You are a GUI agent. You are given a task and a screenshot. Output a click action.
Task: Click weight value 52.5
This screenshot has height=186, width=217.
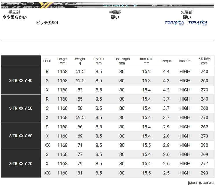pos(80,81)
